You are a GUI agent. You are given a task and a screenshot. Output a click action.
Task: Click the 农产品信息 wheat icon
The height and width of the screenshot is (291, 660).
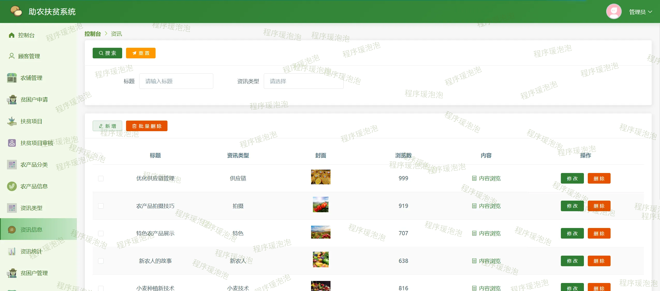tap(12, 186)
